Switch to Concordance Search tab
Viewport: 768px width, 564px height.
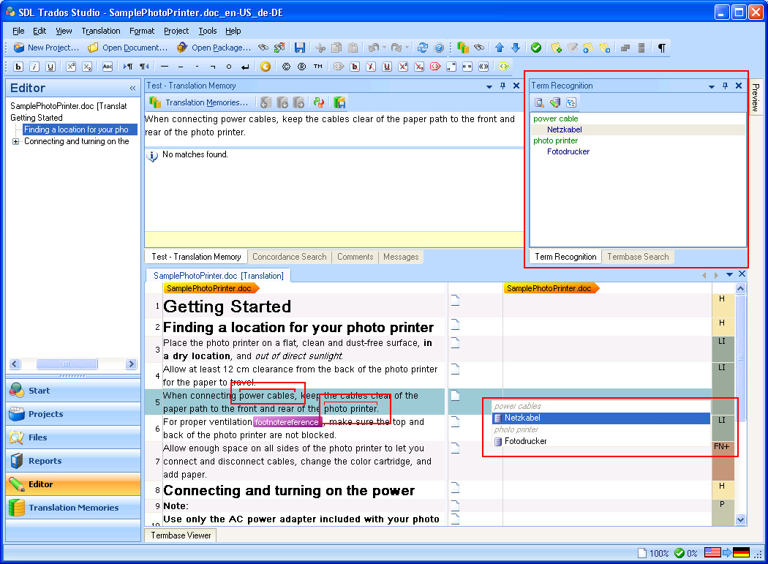point(289,257)
